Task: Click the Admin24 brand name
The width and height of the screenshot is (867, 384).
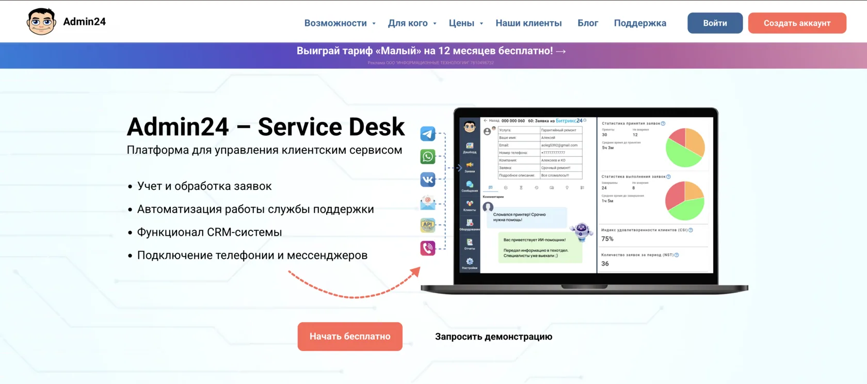Action: (x=84, y=22)
